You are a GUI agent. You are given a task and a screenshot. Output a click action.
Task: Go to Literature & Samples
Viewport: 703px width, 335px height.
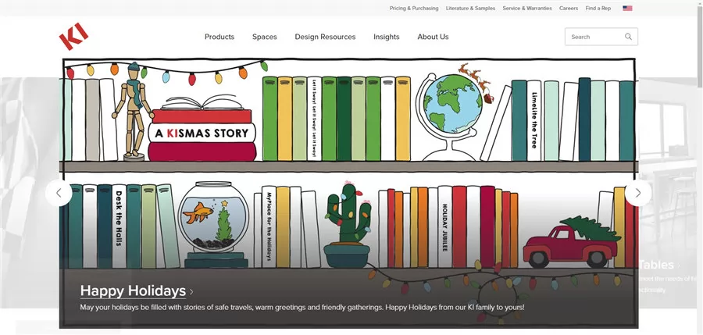(470, 8)
